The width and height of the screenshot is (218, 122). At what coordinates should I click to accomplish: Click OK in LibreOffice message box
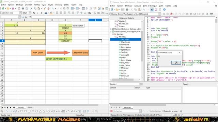(x=176, y=63)
